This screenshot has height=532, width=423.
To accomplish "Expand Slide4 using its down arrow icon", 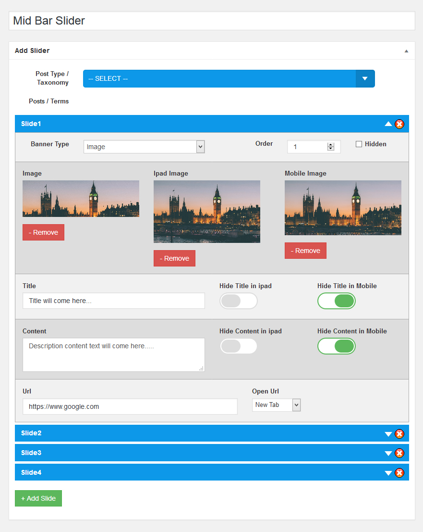I will (388, 473).
